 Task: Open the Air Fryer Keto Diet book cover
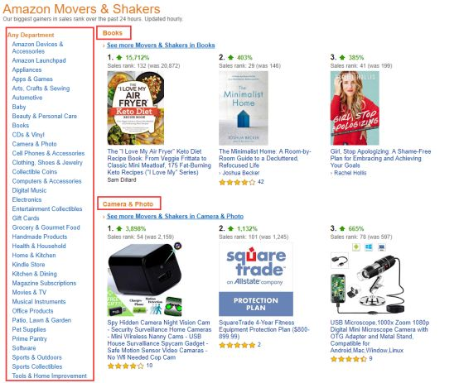136,108
